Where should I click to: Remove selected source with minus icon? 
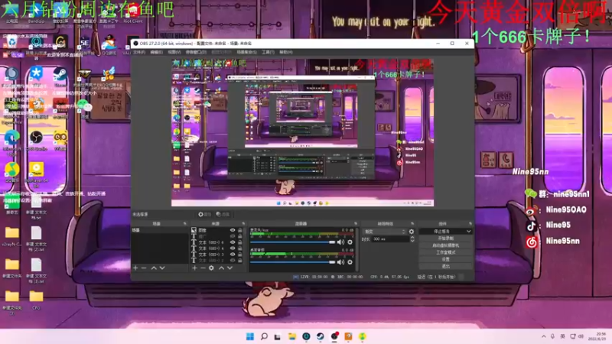203,268
